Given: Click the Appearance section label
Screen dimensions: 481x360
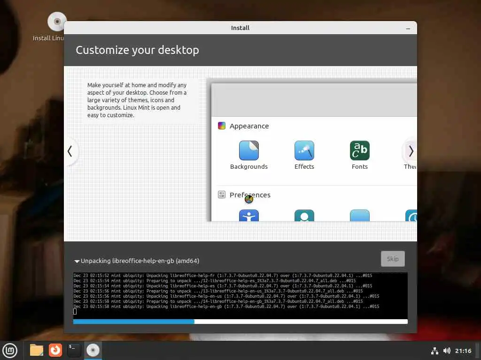Looking at the screenshot, I should (249, 126).
